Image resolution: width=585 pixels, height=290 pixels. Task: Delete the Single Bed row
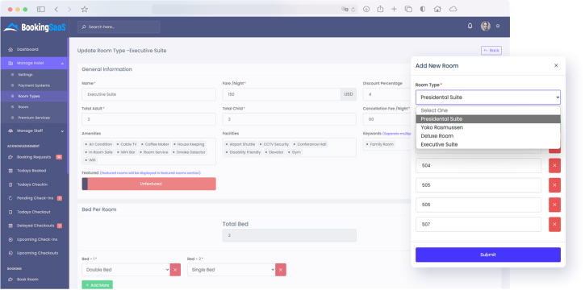281,270
